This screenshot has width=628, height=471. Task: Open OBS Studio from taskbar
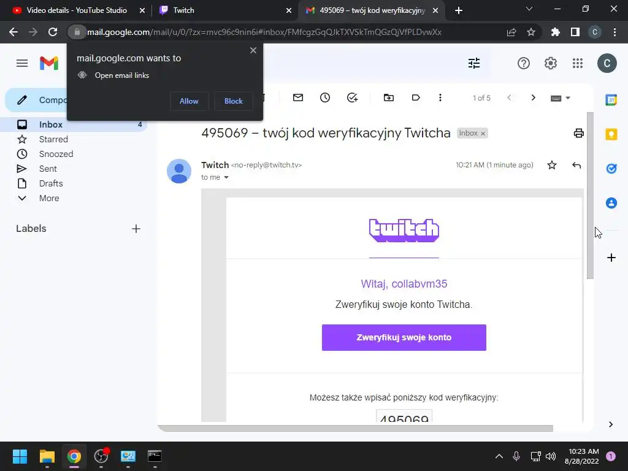101,456
